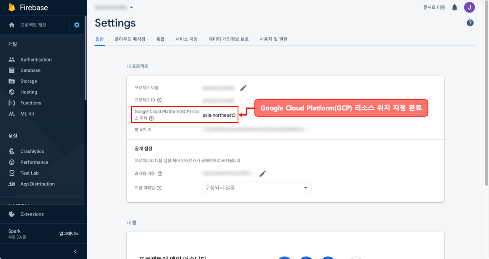
Task: Edit public-facing name pencil icon
Action: coord(263,174)
